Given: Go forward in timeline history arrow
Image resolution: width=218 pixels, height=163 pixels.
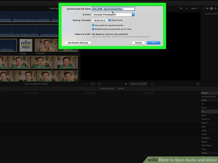Looking at the screenshot, I should (x=140, y=89).
